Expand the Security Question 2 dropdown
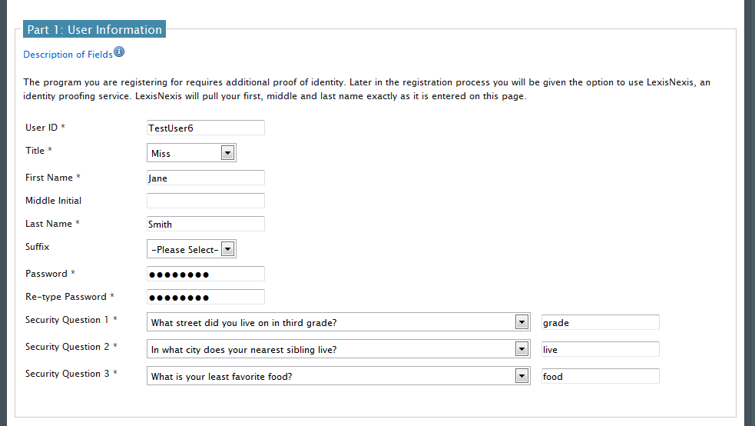The height and width of the screenshot is (426, 755). click(338, 349)
